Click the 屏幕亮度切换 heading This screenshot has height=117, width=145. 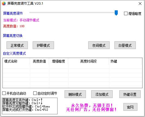[x=13, y=36]
